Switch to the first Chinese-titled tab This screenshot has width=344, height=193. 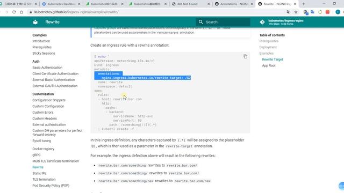[19, 4]
